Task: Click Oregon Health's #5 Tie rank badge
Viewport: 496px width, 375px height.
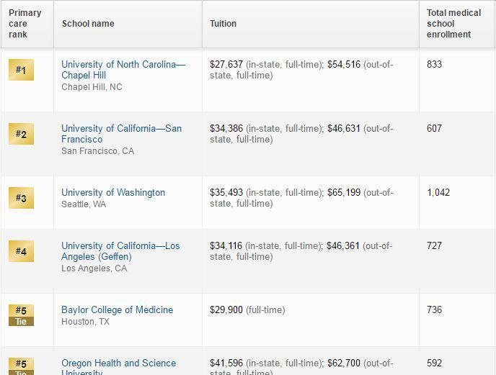Action: (21, 366)
